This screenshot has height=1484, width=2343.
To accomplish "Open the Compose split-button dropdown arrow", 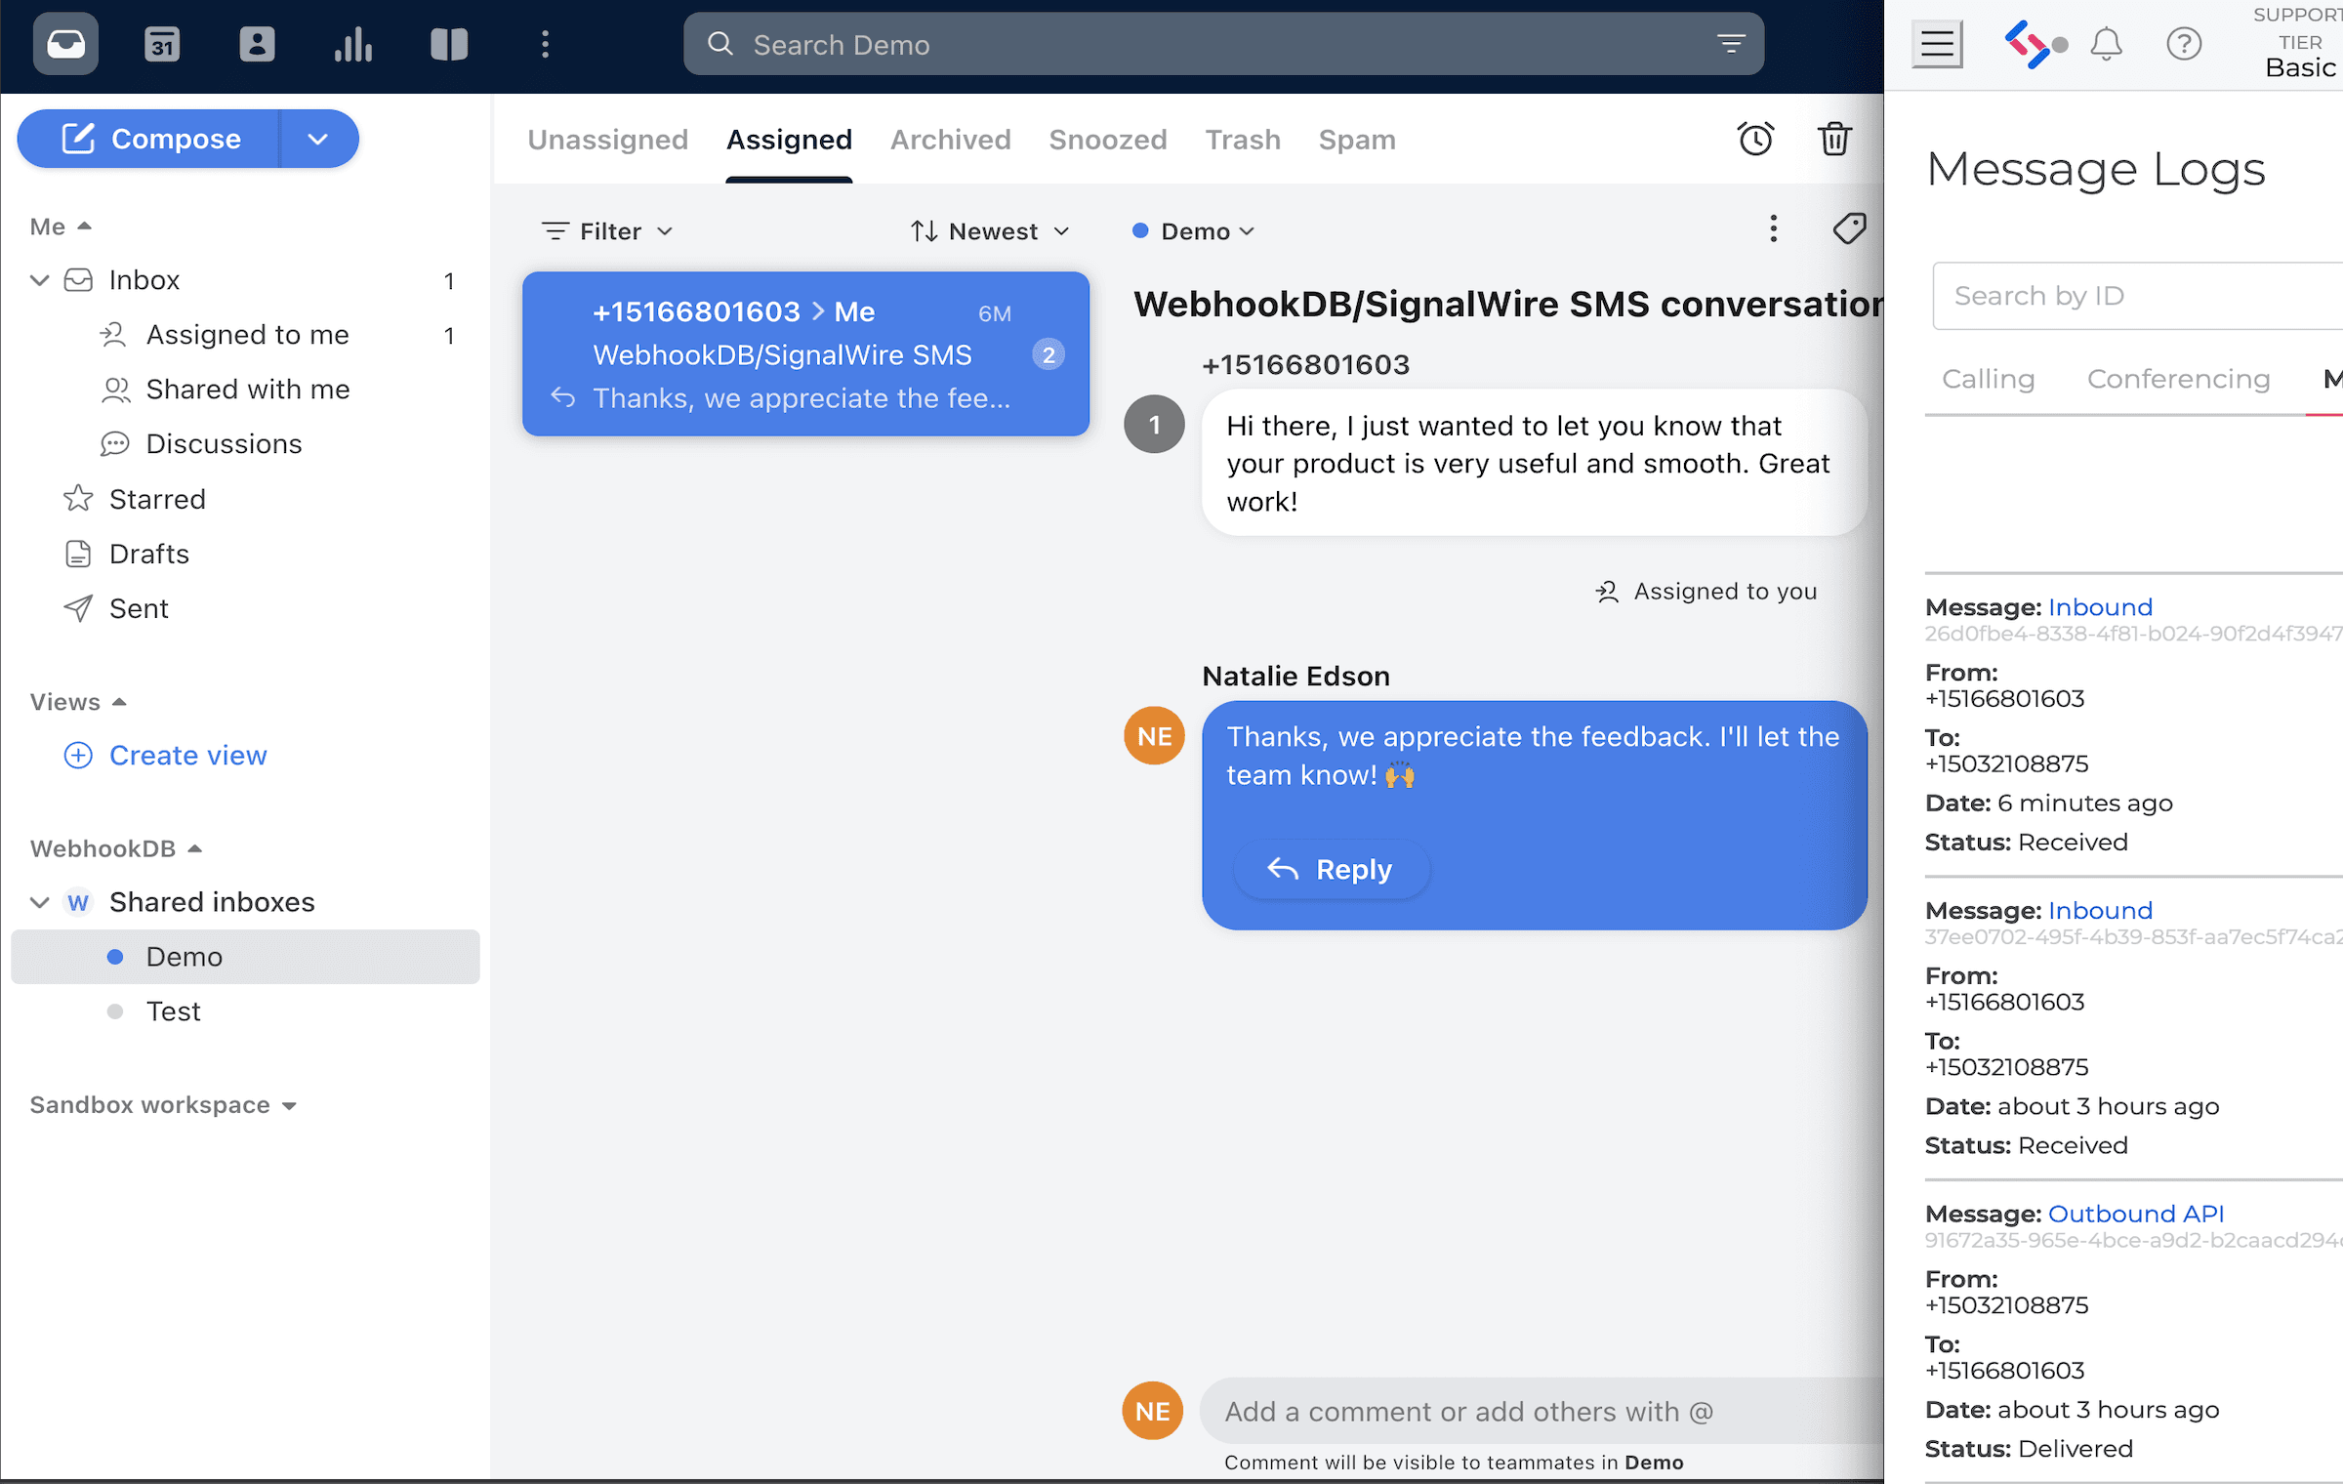I will 318,138.
